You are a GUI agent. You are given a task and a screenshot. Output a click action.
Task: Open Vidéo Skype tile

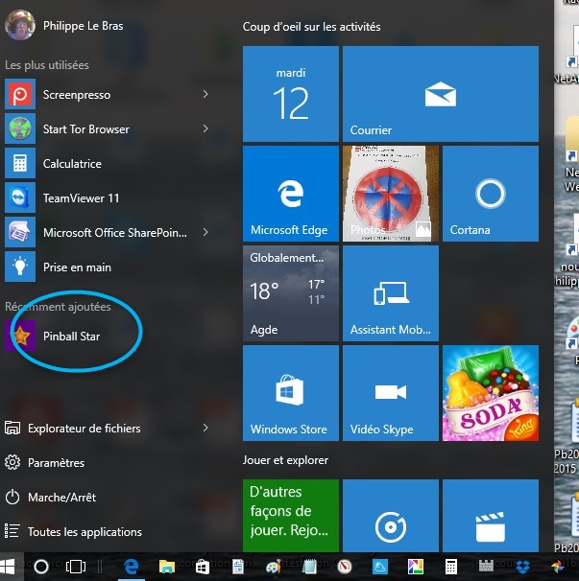(391, 393)
